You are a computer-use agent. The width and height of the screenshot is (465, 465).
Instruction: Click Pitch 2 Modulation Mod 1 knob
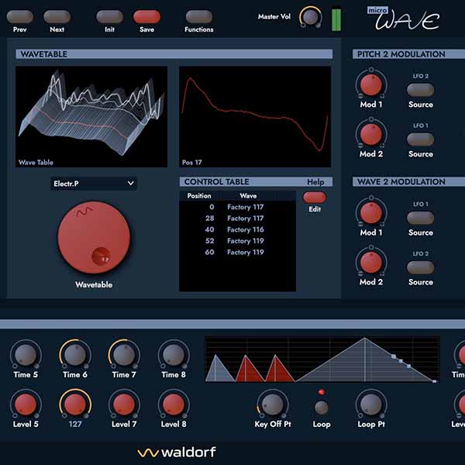coord(370,84)
